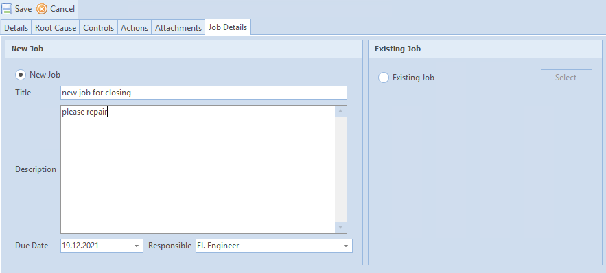Click the Cancel button label

[x=62, y=9]
